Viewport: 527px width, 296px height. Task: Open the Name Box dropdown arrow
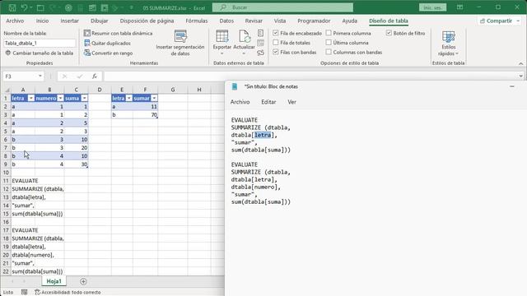tap(40, 76)
